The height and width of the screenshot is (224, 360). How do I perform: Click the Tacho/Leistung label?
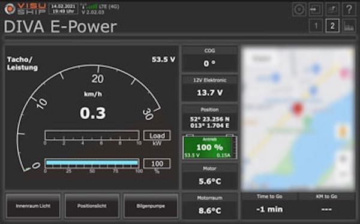pyautogui.click(x=22, y=63)
